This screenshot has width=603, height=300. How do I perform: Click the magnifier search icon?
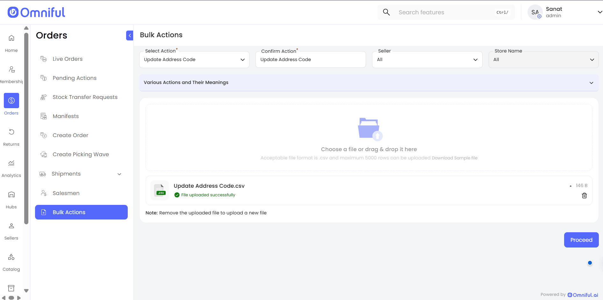click(386, 12)
